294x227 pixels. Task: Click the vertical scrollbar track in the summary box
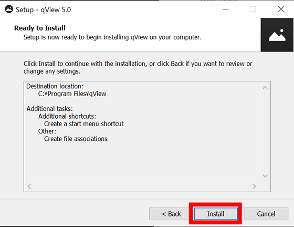pos(265,132)
